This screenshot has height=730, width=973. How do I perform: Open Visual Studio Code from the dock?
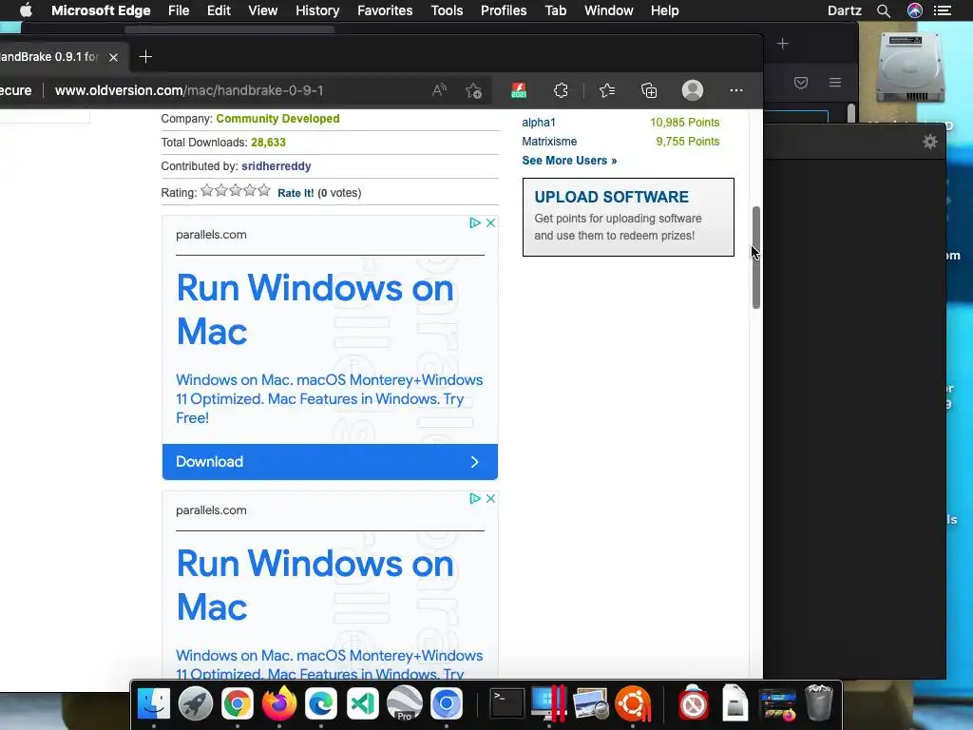(362, 704)
